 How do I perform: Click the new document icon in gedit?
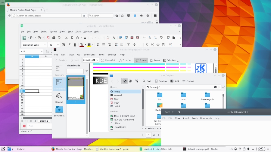click(179, 112)
